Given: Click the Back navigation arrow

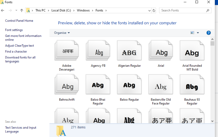Looking at the screenshot, I should coord(3,11).
